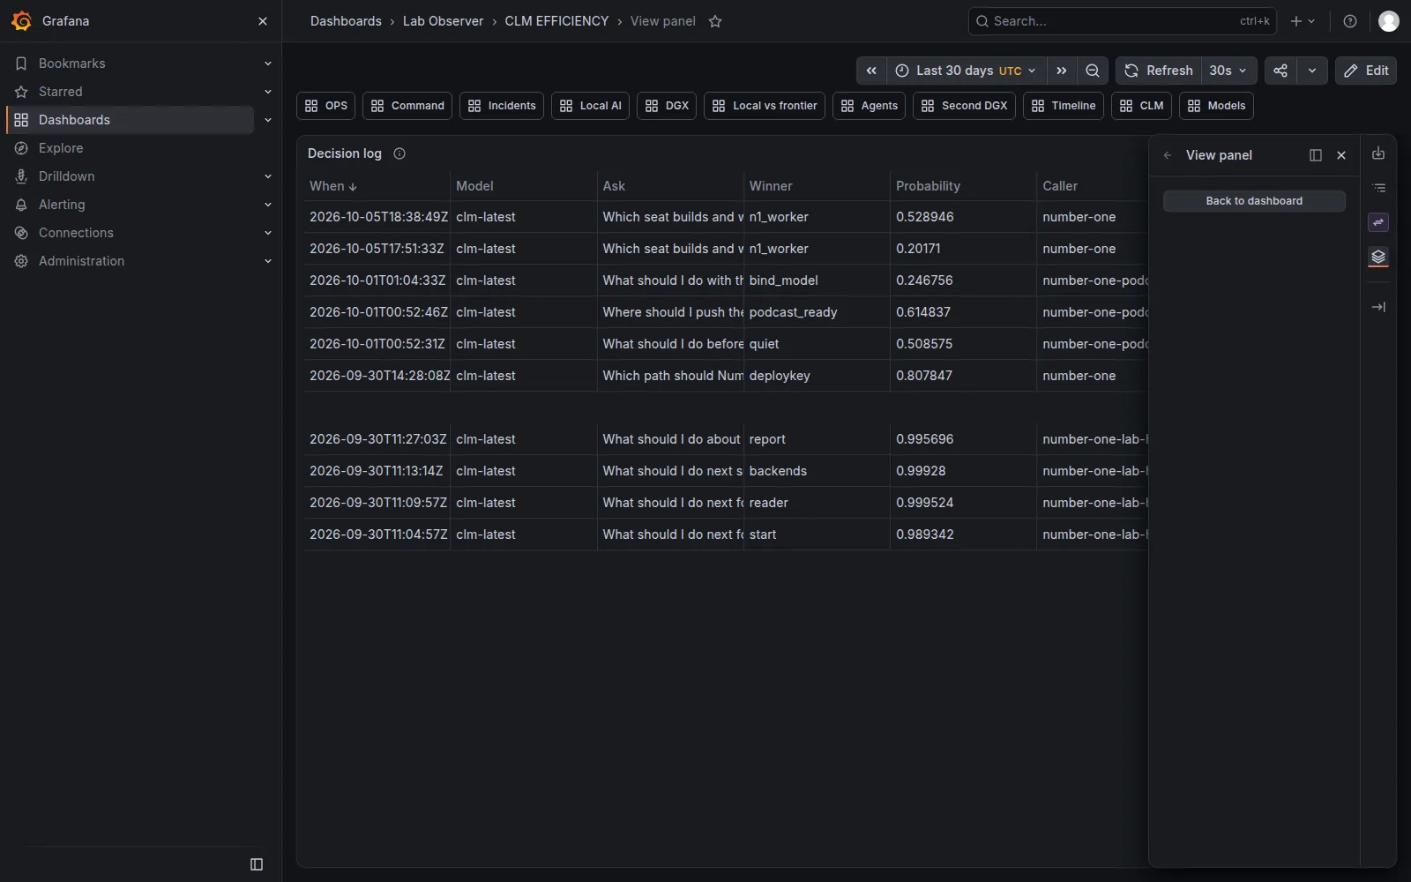1411x882 pixels.
Task: Open the help question-mark icon
Action: click(x=1350, y=21)
